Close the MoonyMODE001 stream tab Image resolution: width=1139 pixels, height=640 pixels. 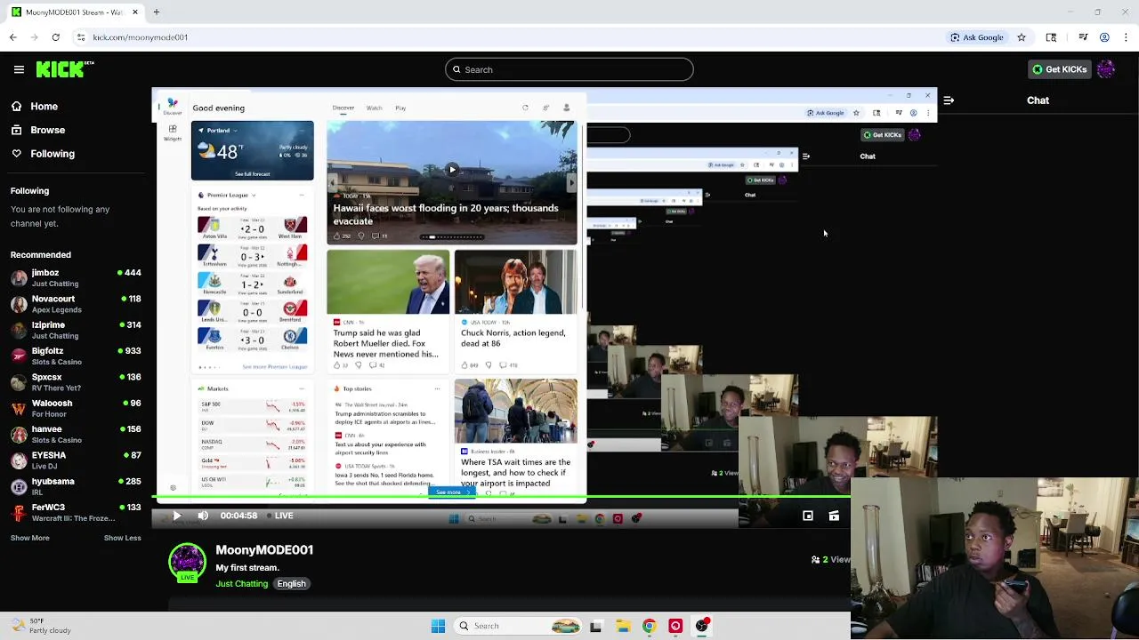[135, 12]
